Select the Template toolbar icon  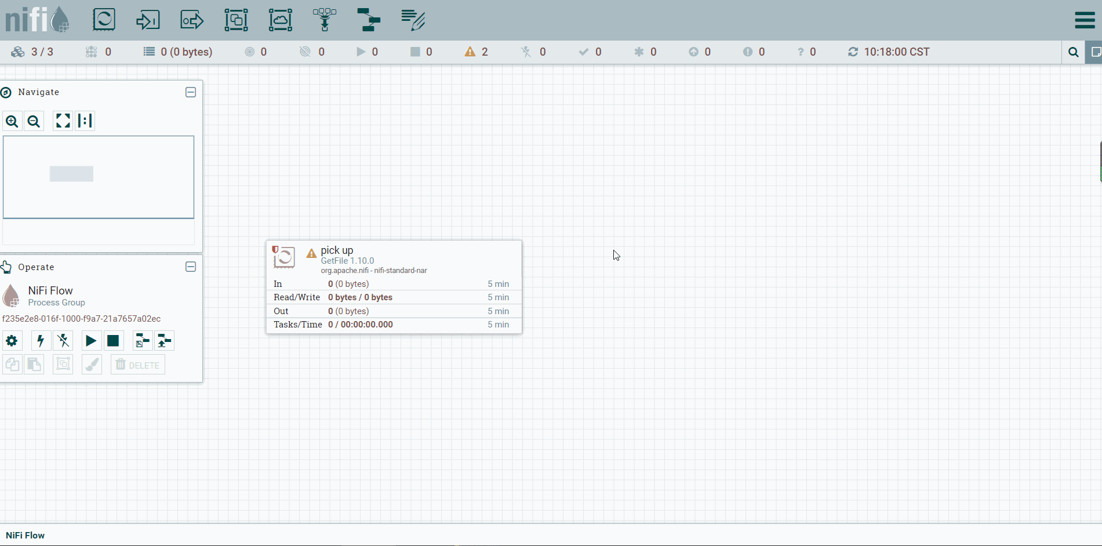369,20
